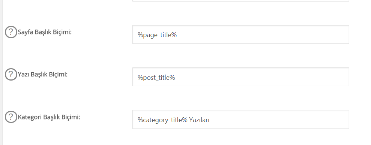Open help for Yazı Başlık Biçimi
This screenshot has width=371, height=145.
(x=11, y=75)
